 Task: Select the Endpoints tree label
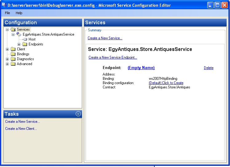[x=36, y=44]
